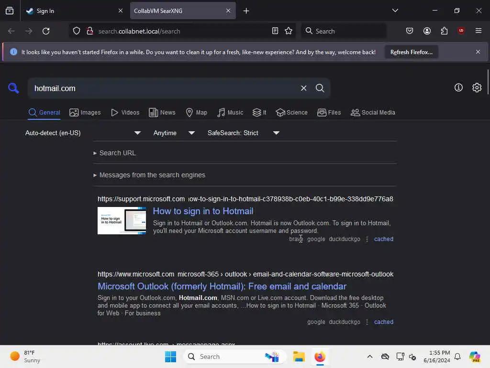Open the Firefox application menu
Image resolution: width=490 pixels, height=368 pixels.
click(x=479, y=31)
